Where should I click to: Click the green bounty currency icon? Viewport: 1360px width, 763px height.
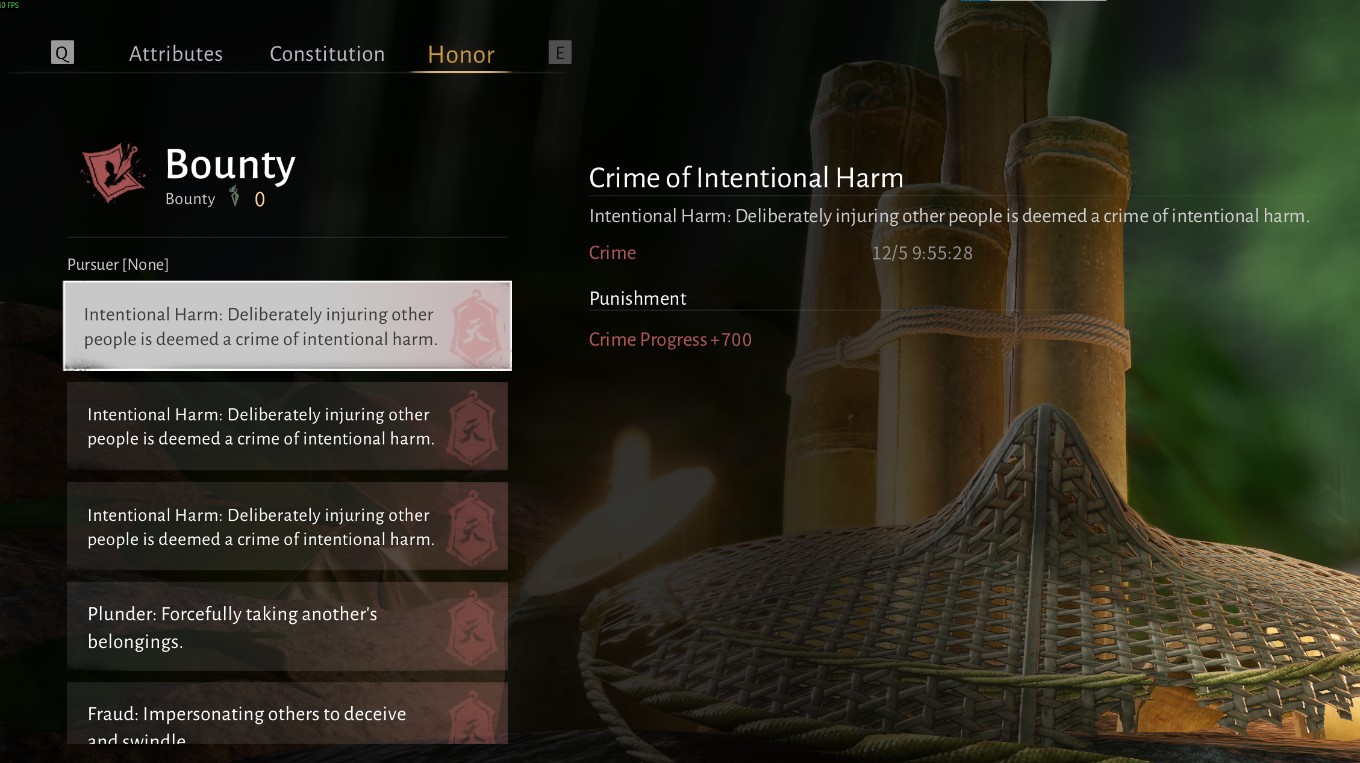tap(235, 197)
